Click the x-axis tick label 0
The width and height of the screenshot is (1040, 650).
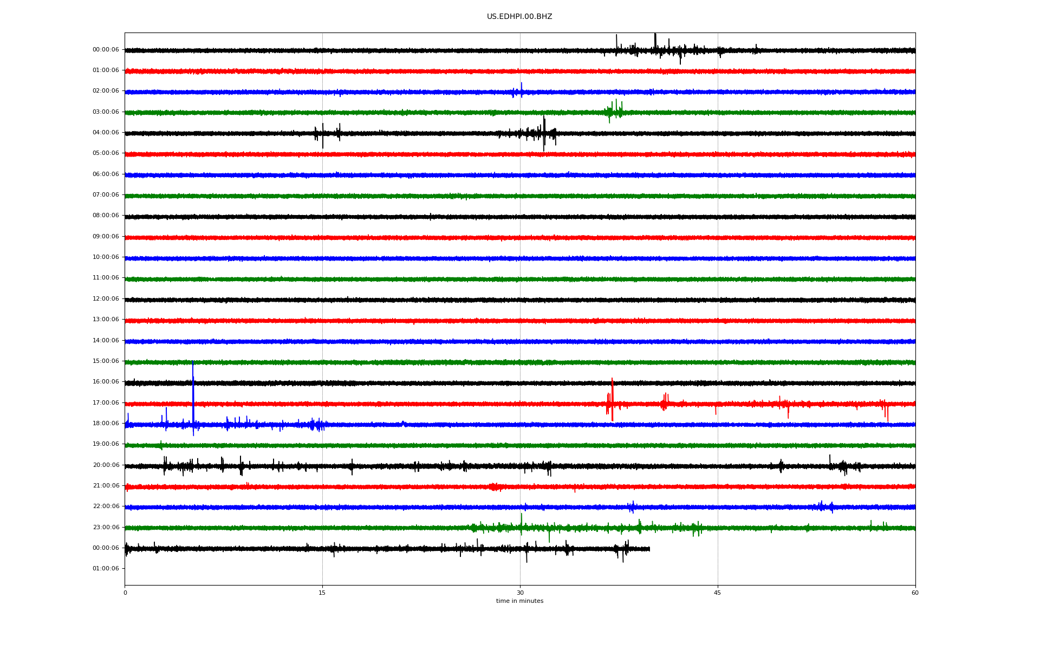tap(125, 593)
